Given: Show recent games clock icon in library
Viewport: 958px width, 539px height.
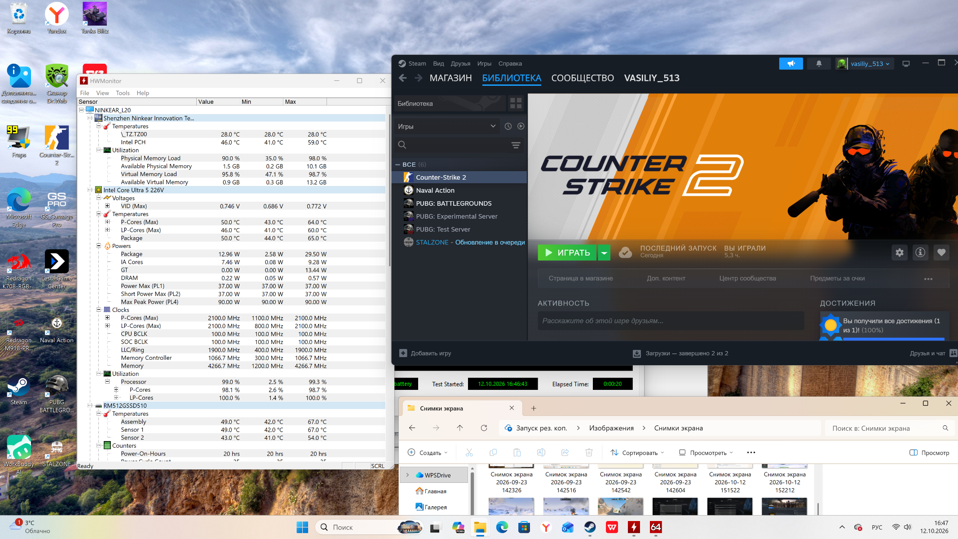Looking at the screenshot, I should point(508,126).
